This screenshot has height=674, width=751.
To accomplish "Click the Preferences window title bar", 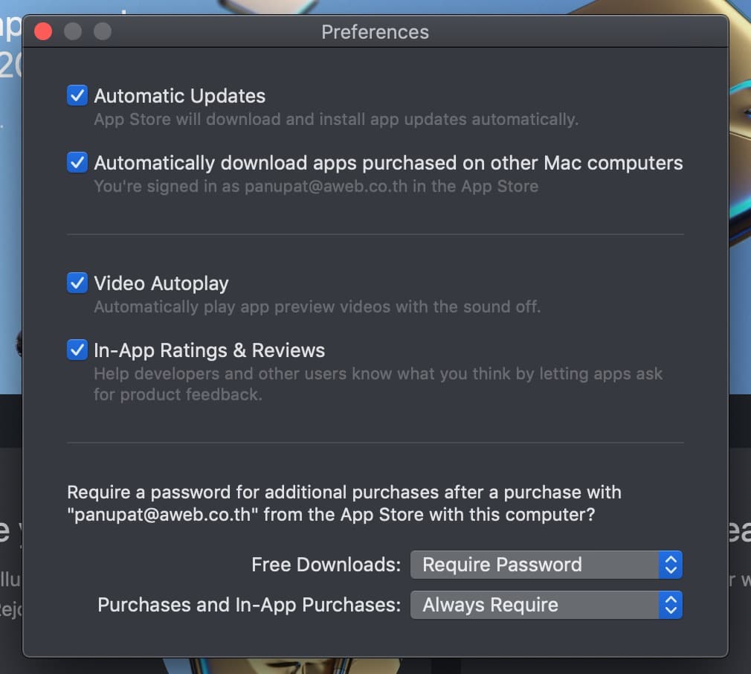I will click(375, 32).
